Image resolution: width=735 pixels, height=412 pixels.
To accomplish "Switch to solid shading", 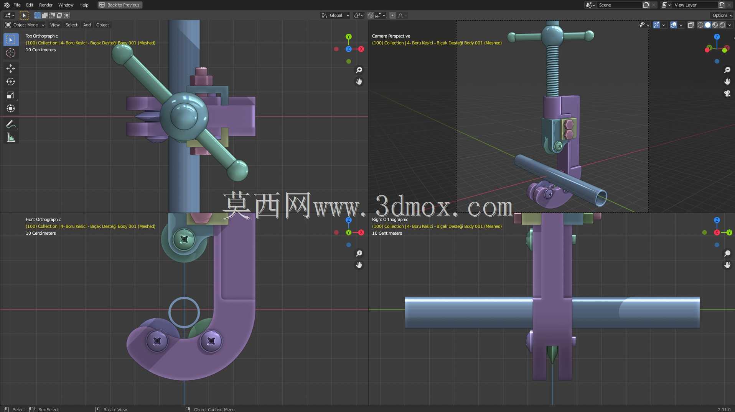I will [x=708, y=25].
